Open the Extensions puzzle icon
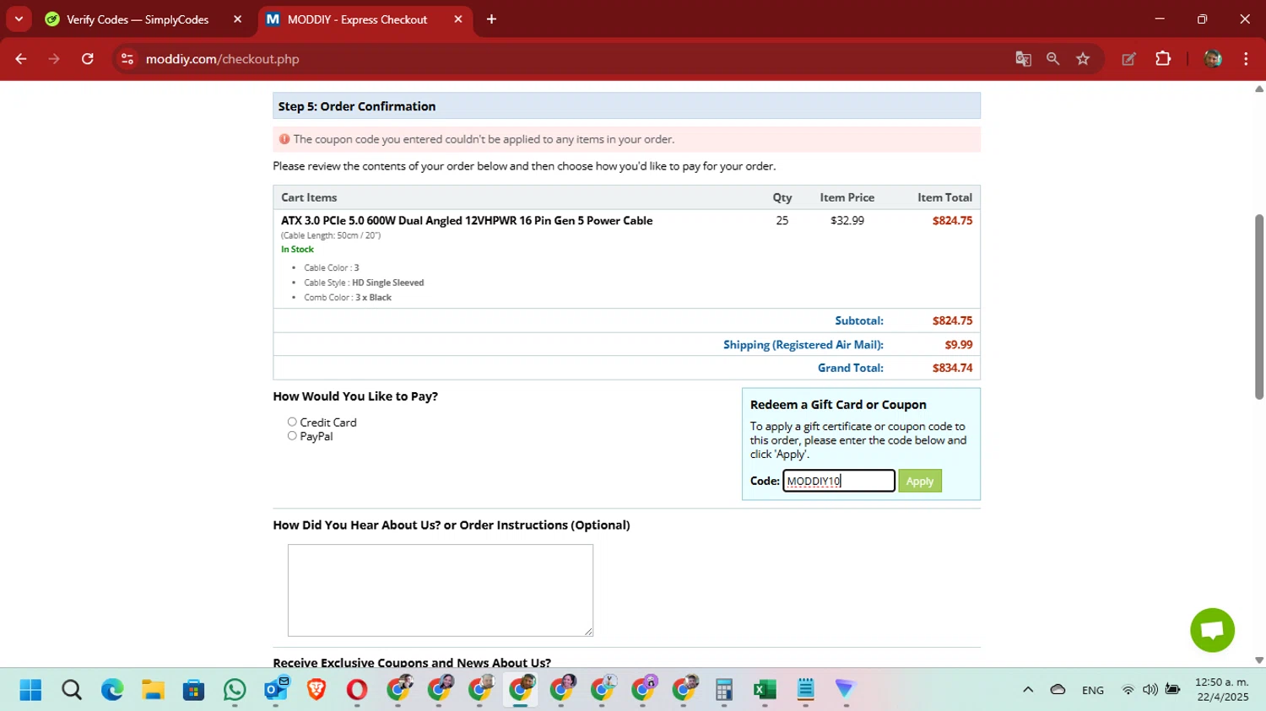Image resolution: width=1266 pixels, height=711 pixels. click(x=1163, y=59)
